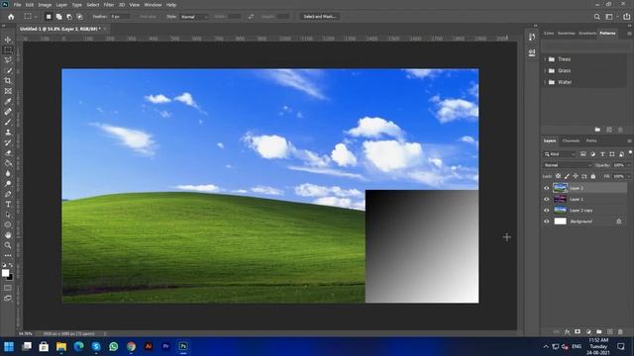Open the marquee Style dropdown
Viewport: 634px width, 356px height.
tap(194, 17)
